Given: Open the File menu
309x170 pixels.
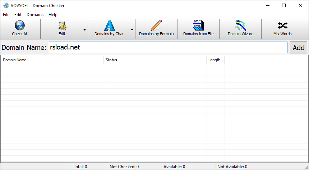Looking at the screenshot, I should pyautogui.click(x=6, y=15).
